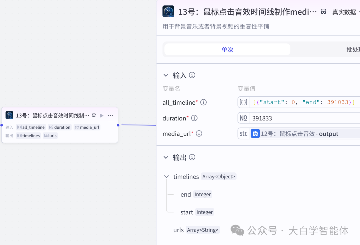This screenshot has height=245, width=360.
Task: Click the node's left input connection port
Action: [x=2, y=125]
